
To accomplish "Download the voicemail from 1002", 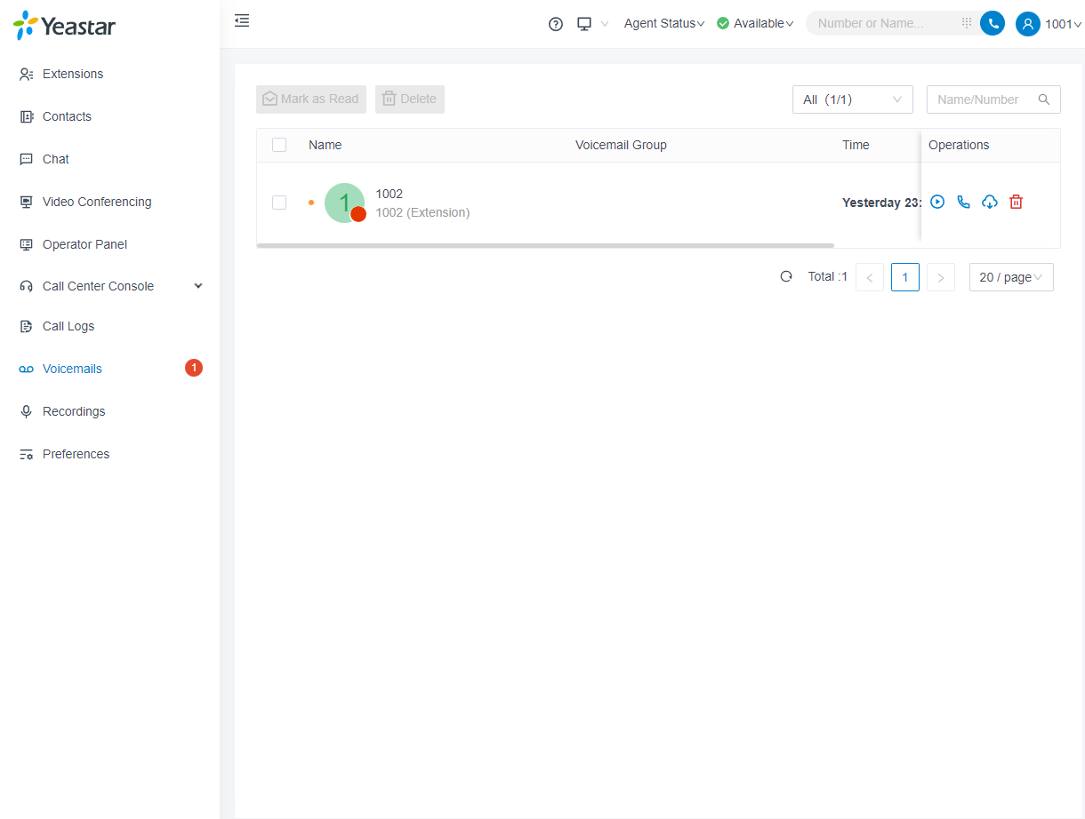I will click(x=990, y=202).
